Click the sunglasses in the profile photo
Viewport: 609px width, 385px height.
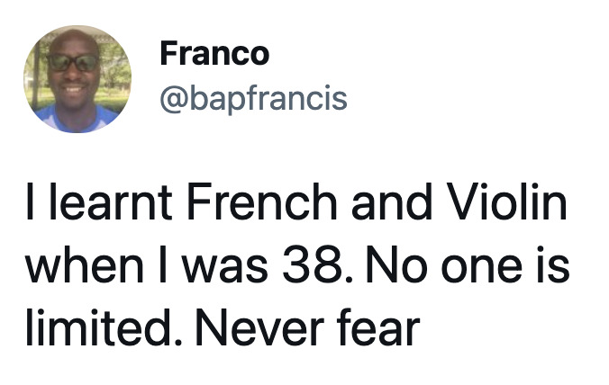(x=73, y=62)
